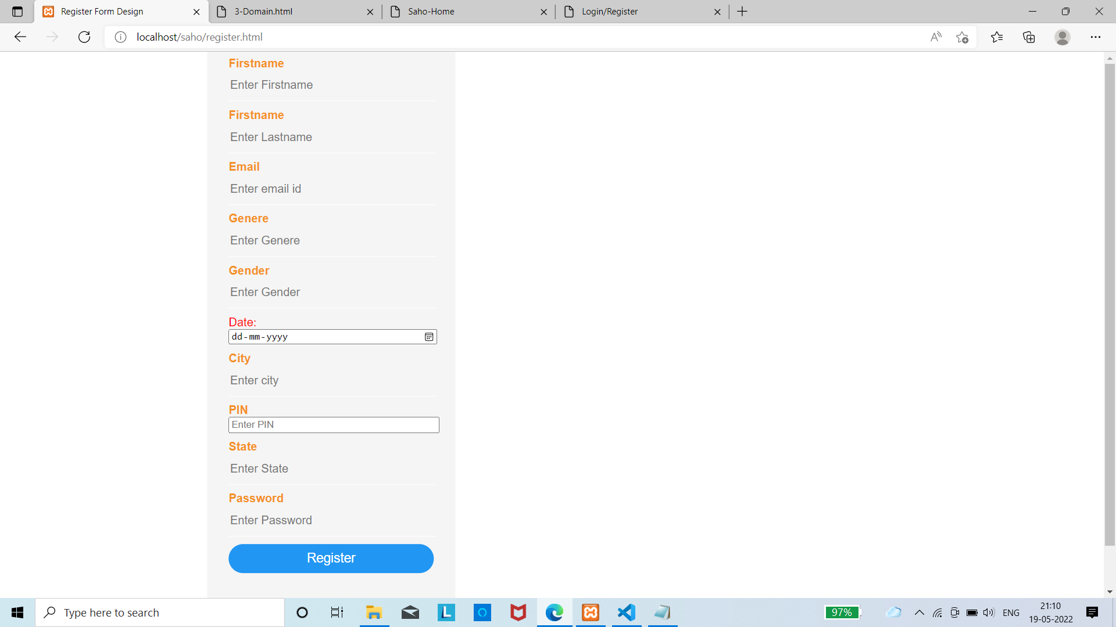Click the Read aloud icon in address bar
Viewport: 1116px width, 627px height.
[x=936, y=37]
